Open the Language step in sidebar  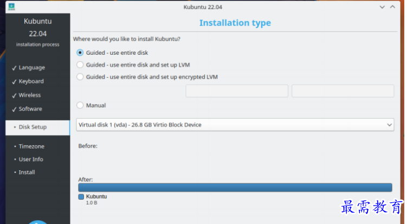(x=31, y=68)
